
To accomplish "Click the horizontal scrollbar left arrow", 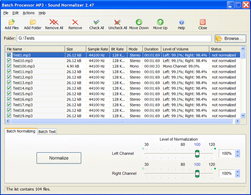I will [8, 121].
